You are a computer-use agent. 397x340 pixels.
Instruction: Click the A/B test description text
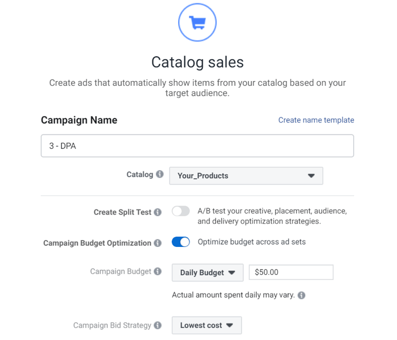272,216
